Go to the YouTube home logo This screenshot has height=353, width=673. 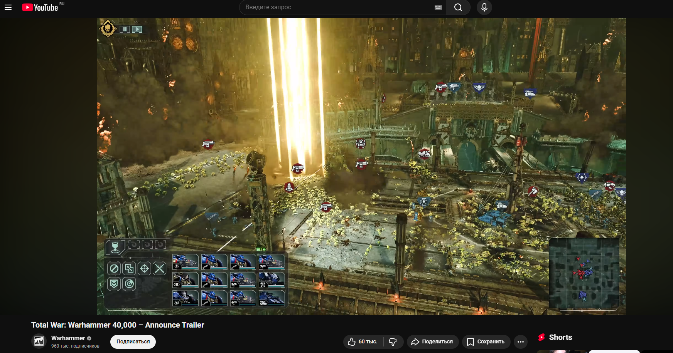click(x=40, y=7)
